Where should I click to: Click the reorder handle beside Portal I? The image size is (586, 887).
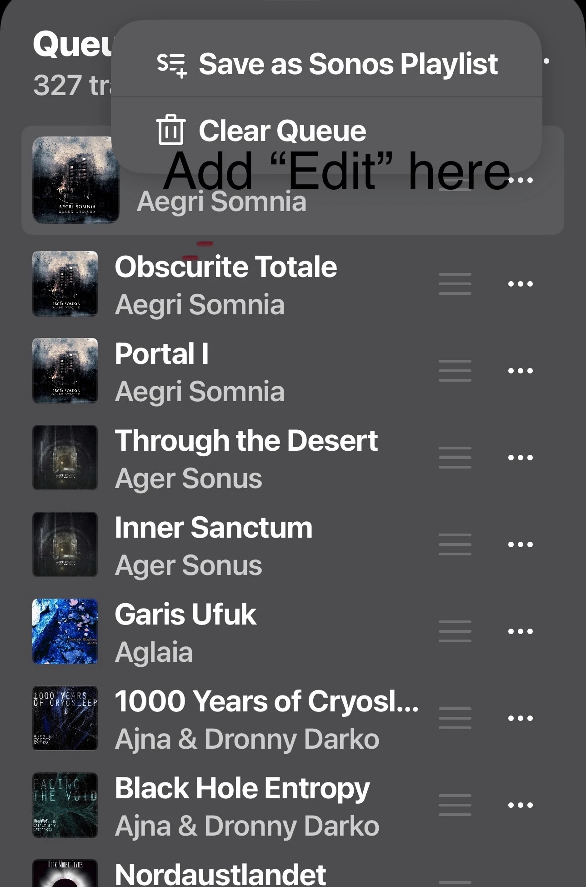(x=455, y=371)
